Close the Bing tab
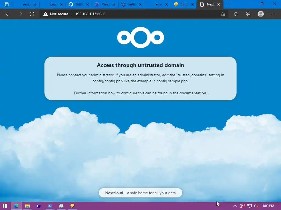Viewport: 281px width, 210px height. [x=61, y=5]
